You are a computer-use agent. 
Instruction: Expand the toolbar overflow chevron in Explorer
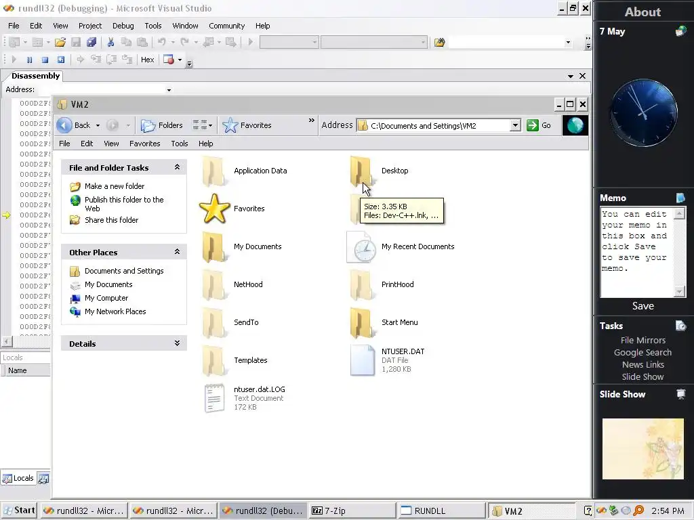(x=312, y=121)
